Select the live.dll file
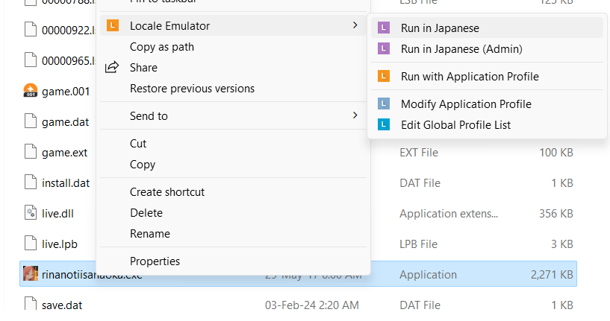This screenshot has width=610, height=321. (57, 214)
